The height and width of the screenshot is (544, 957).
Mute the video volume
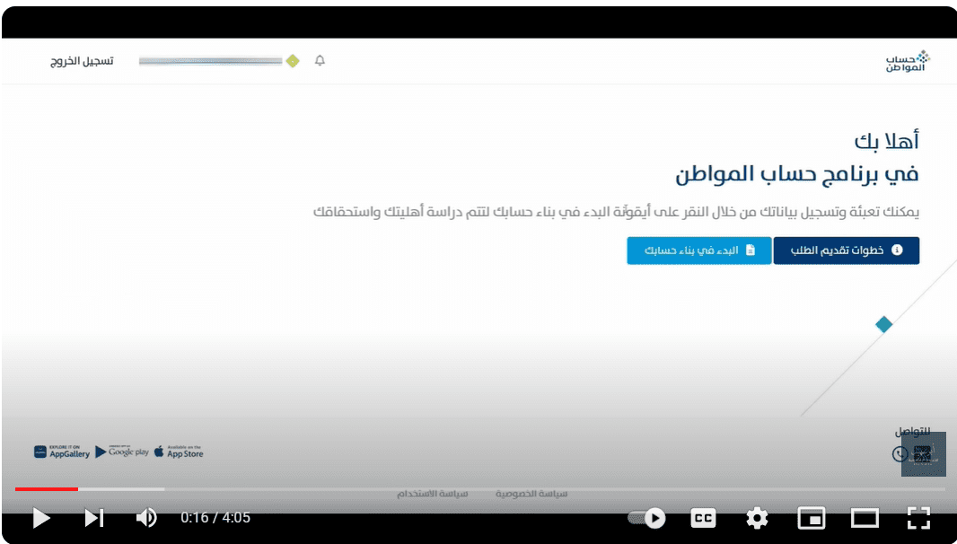point(146,518)
